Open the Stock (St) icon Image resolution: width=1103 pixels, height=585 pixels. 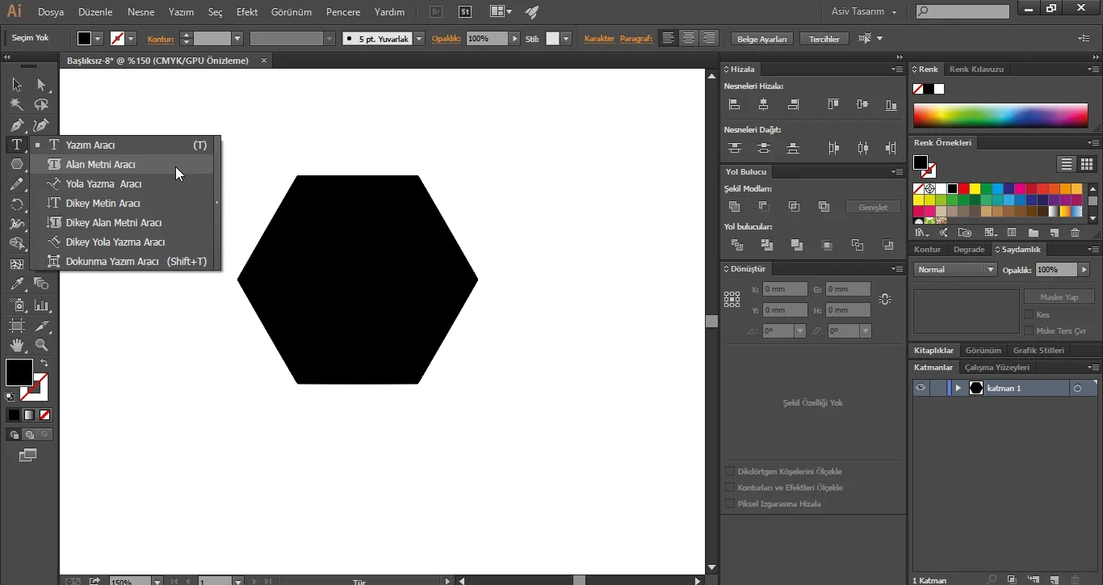pos(465,12)
